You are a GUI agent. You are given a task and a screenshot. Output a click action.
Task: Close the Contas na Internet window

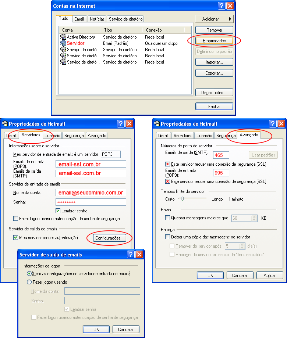pyautogui.click(x=230, y=6)
